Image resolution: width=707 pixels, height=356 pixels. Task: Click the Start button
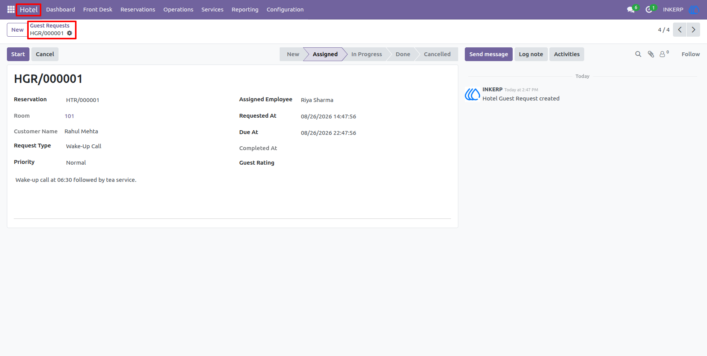click(x=18, y=54)
